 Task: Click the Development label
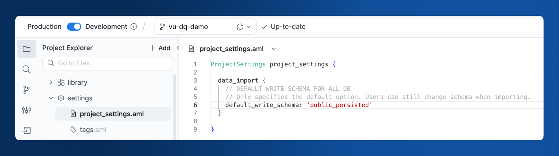pyautogui.click(x=106, y=27)
